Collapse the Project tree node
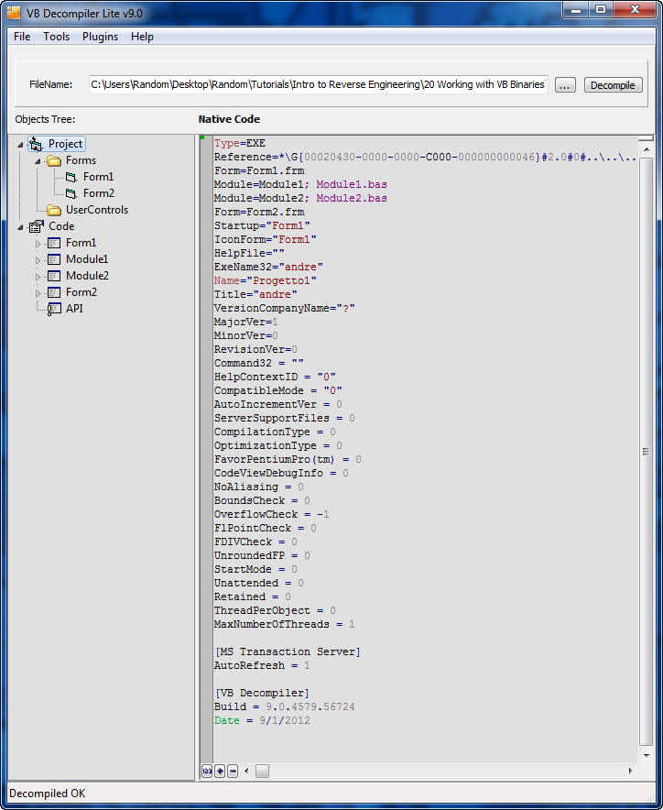 pyautogui.click(x=20, y=145)
